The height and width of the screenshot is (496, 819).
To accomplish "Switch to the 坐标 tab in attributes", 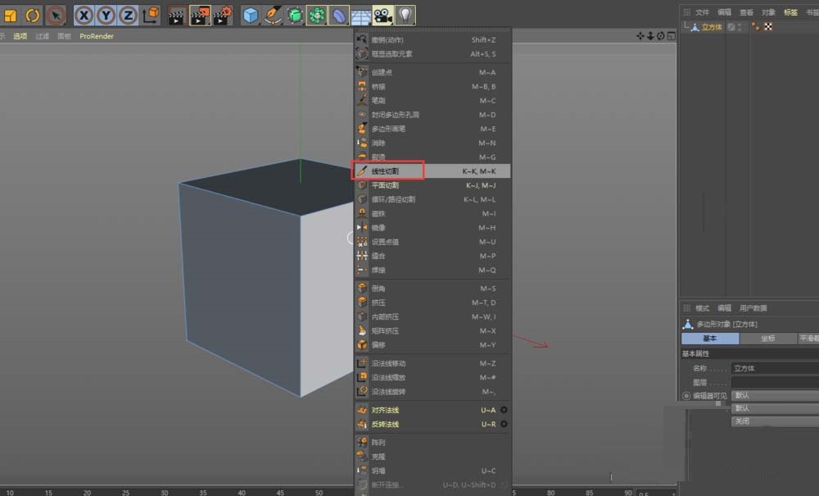I will [770, 338].
